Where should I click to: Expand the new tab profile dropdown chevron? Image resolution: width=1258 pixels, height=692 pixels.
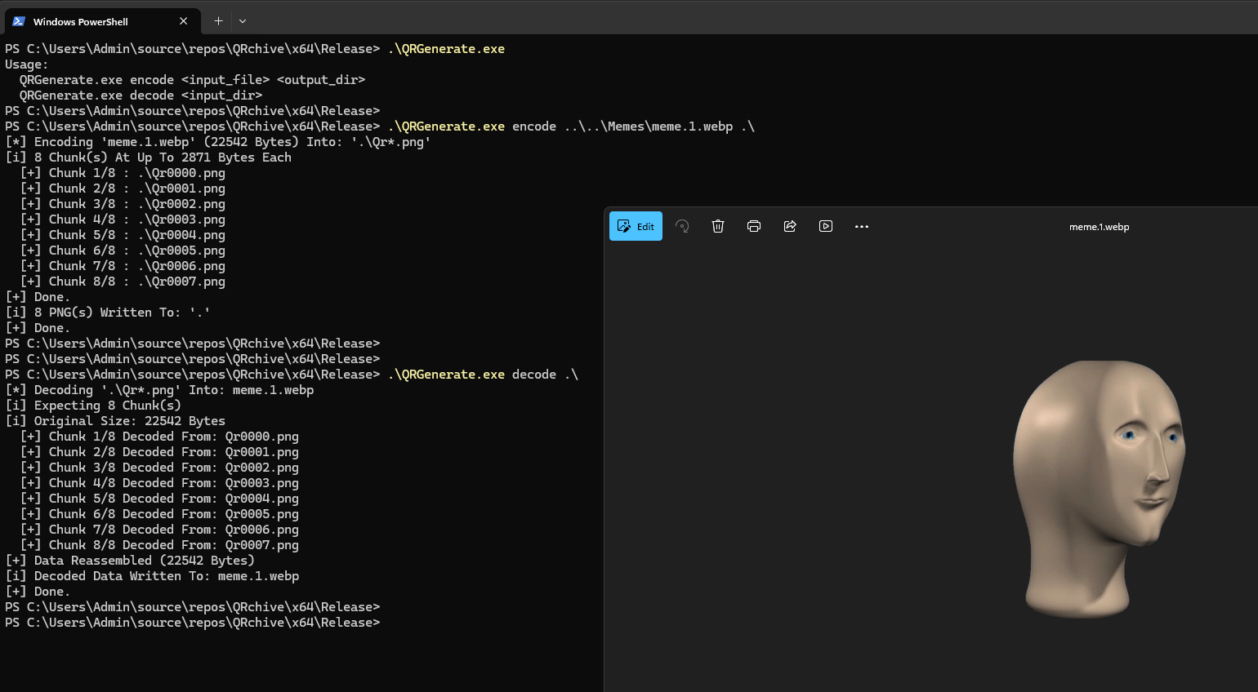pos(243,21)
